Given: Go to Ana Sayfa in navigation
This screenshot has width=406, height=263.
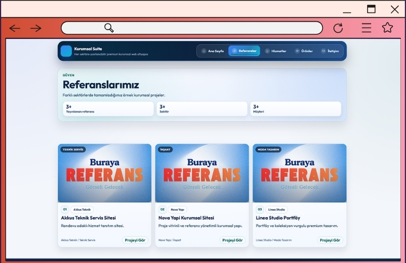Looking at the screenshot, I should pos(212,51).
